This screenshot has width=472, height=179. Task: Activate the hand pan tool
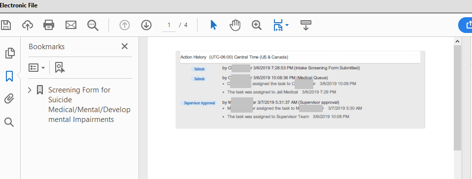tap(235, 25)
